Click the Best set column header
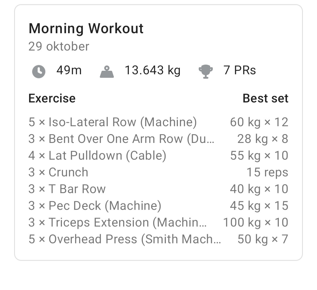The height and width of the screenshot is (290, 317). coord(265,98)
